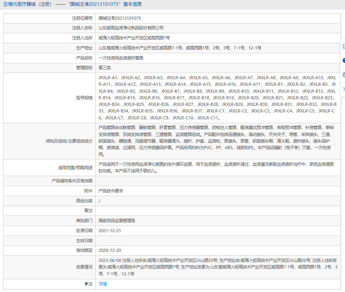345x292 pixels.
Task: Click the 产品储存条件及有效期 row label
Action: (x=72, y=181)
